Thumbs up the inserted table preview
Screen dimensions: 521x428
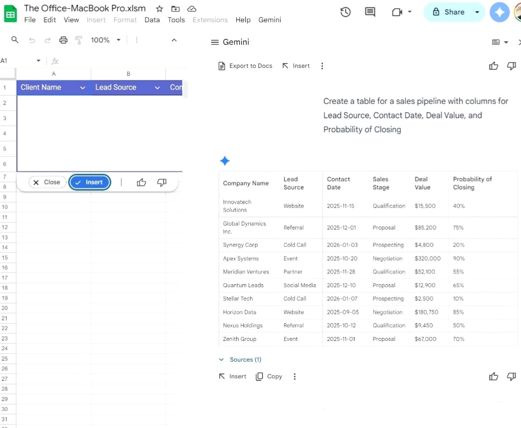(x=141, y=183)
